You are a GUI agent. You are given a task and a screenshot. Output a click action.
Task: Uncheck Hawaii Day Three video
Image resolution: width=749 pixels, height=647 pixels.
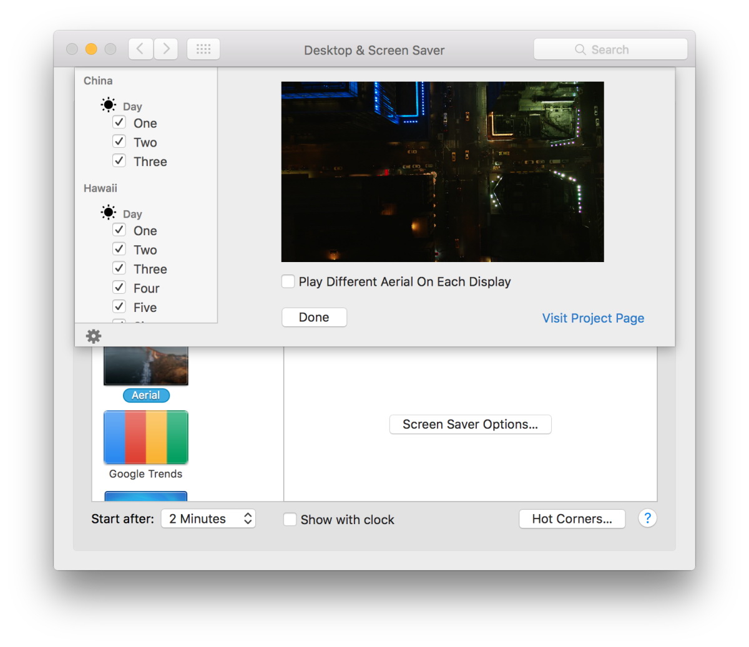(119, 268)
